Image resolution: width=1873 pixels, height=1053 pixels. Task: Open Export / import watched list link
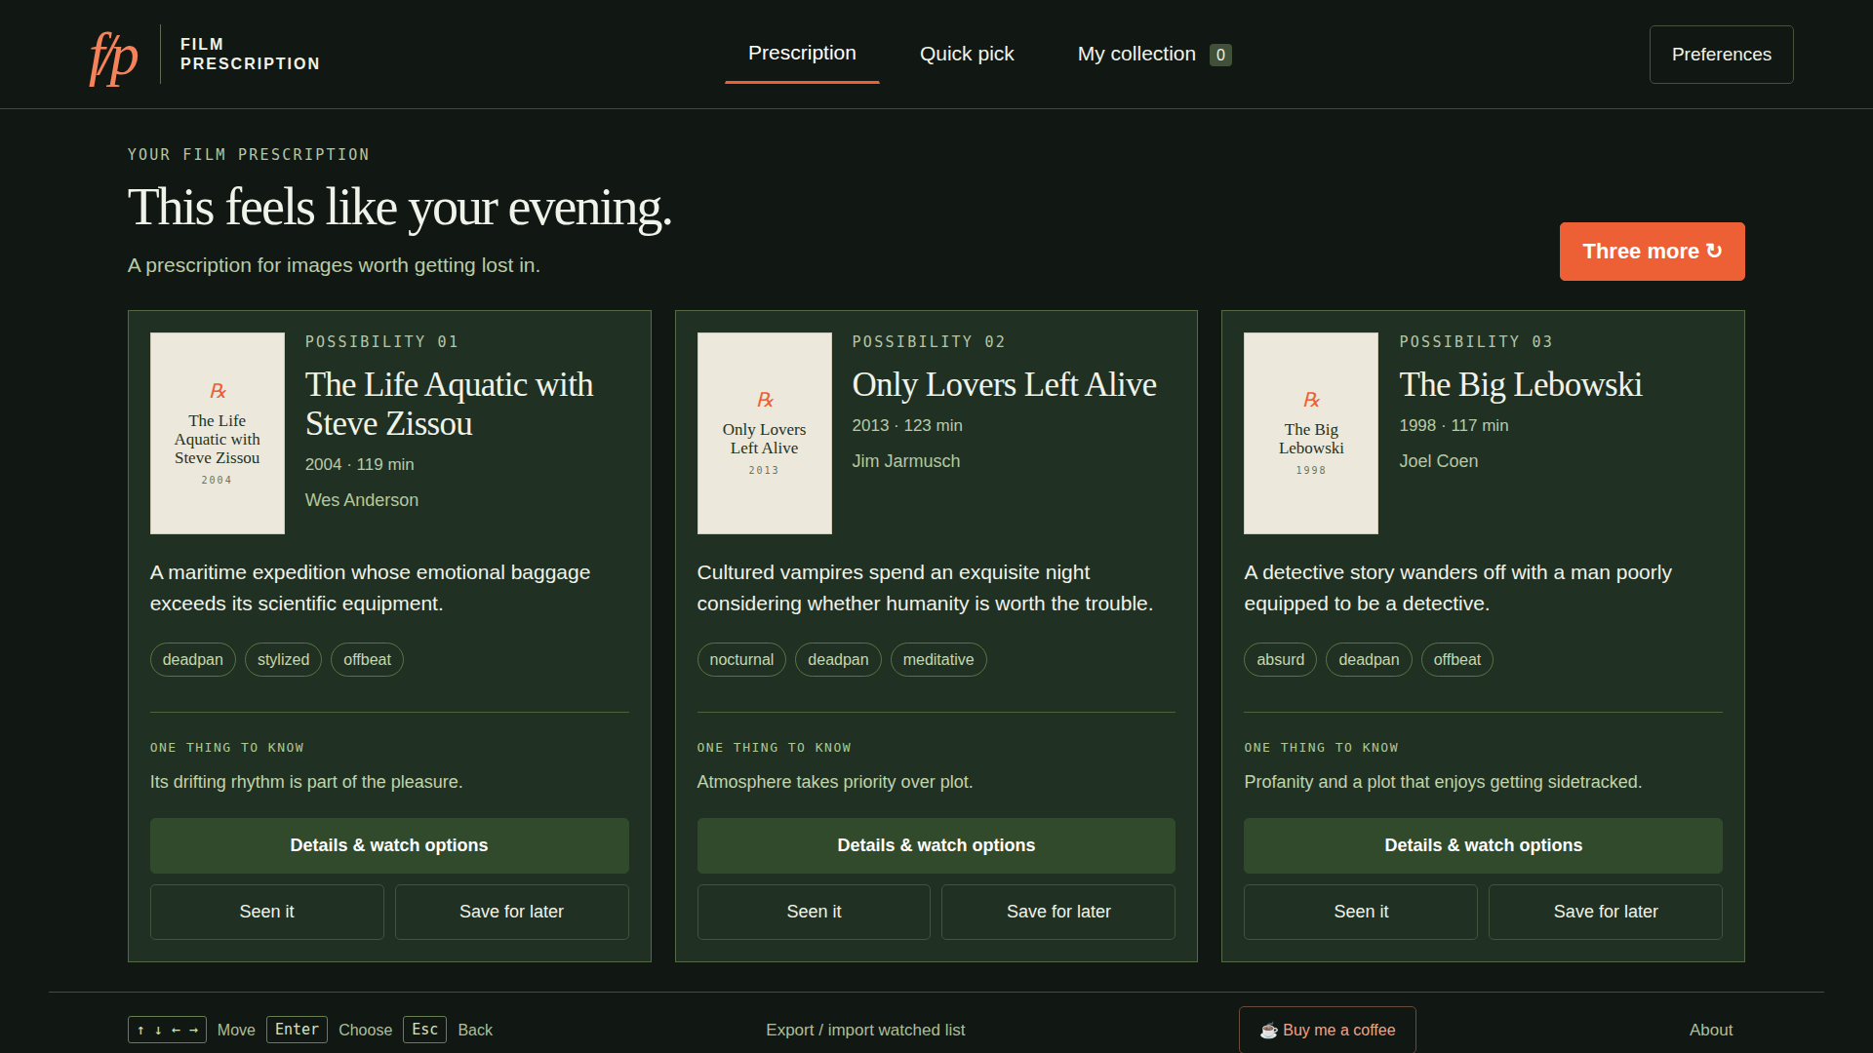[865, 1030]
